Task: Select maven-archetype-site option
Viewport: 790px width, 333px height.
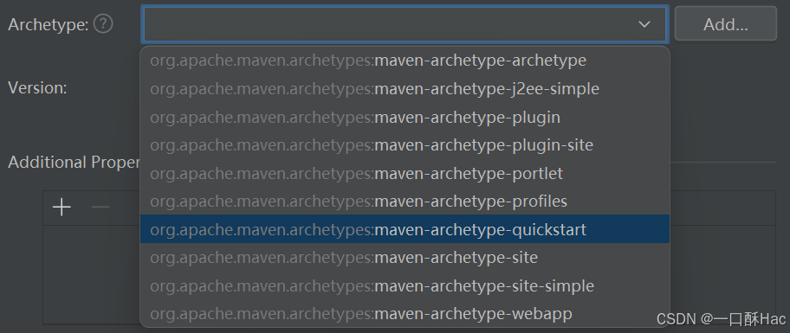Action: click(x=405, y=258)
